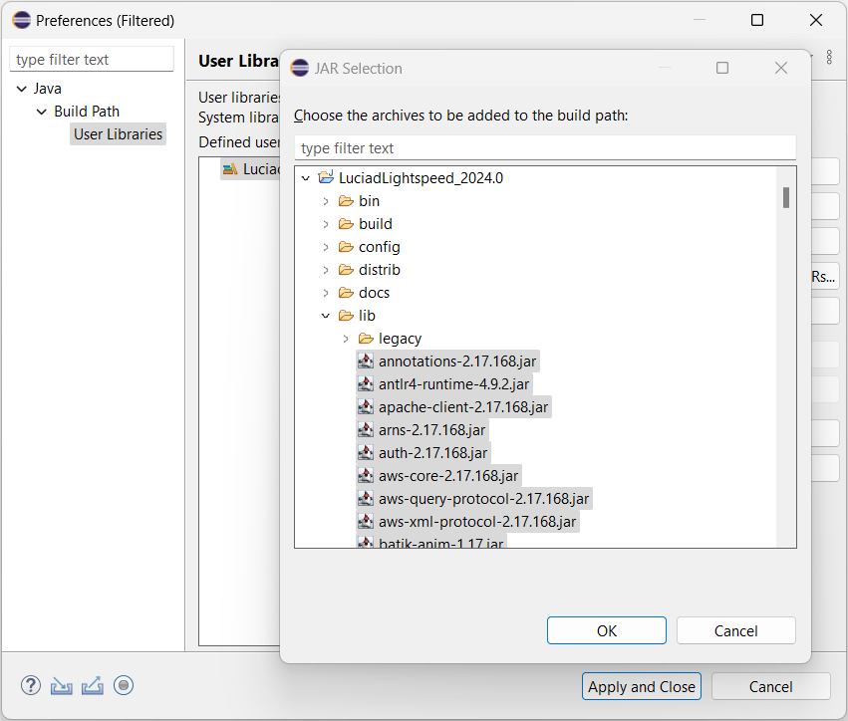
Task: Focus the Preferences filter text field
Action: click(x=92, y=59)
